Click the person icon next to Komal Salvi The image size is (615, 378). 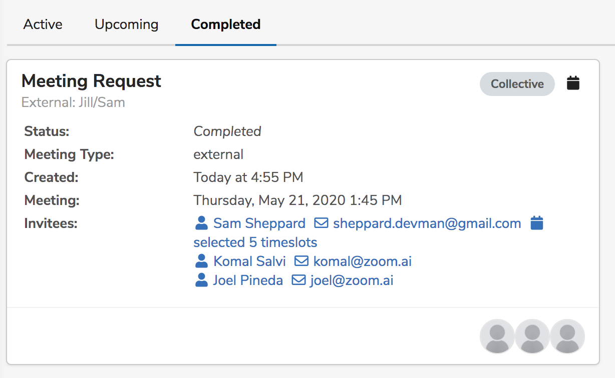(x=201, y=261)
